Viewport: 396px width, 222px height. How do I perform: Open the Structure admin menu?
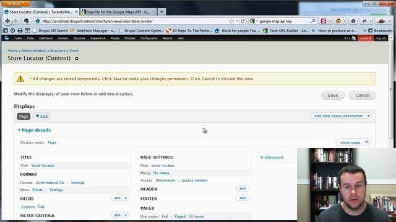(x=79, y=38)
